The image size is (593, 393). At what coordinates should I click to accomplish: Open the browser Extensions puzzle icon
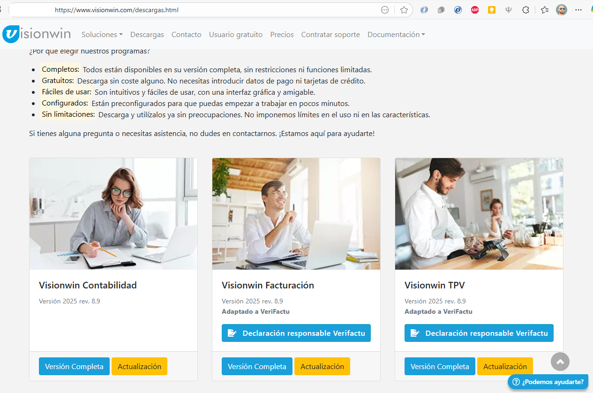click(525, 10)
